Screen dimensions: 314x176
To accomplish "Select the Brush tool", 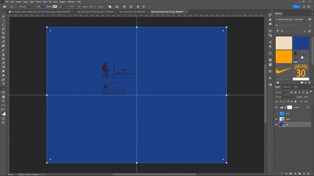I will pos(3,50).
